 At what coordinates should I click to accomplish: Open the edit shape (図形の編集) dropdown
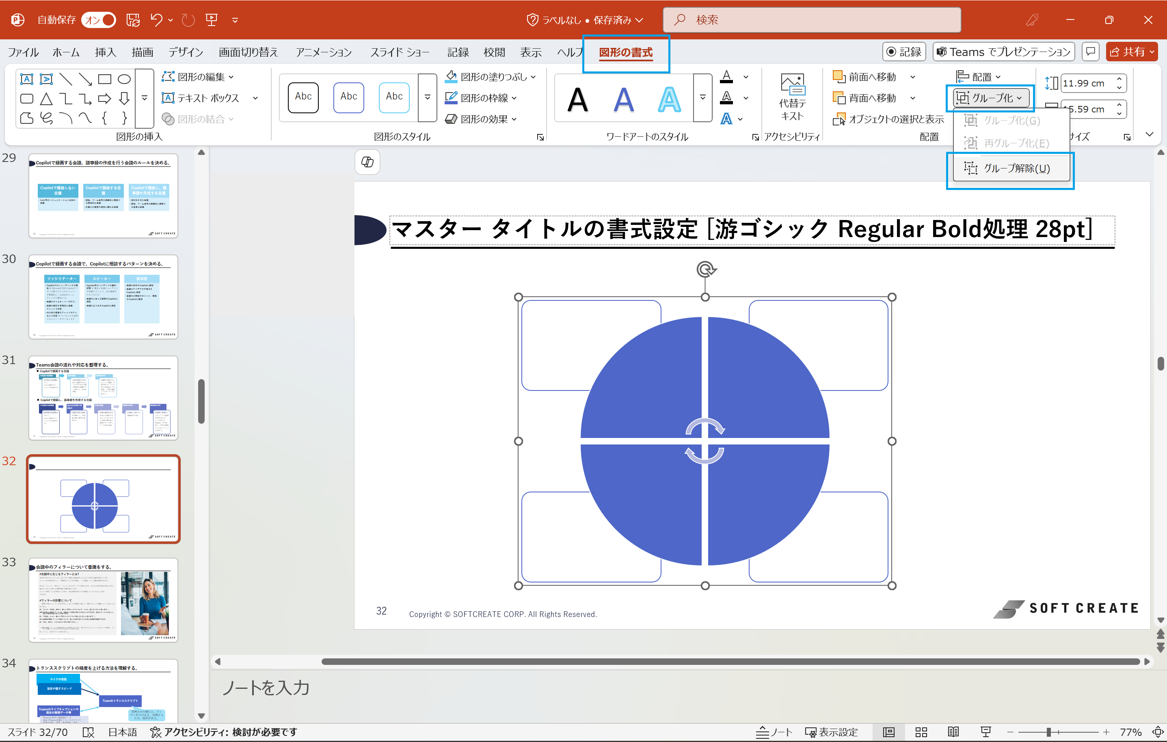[198, 77]
